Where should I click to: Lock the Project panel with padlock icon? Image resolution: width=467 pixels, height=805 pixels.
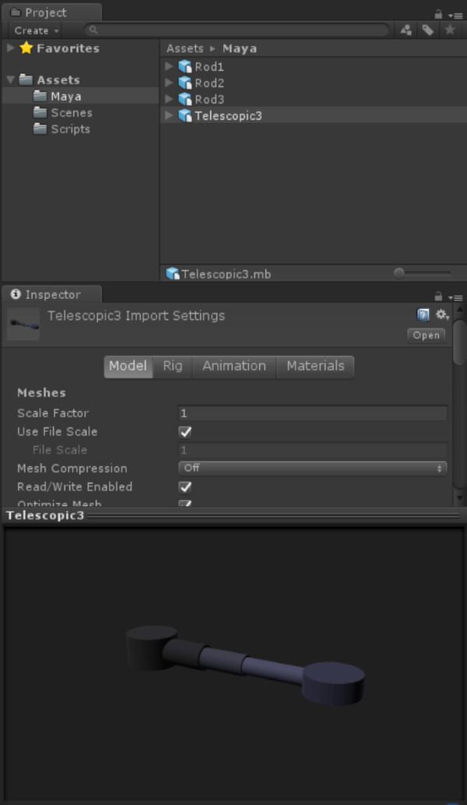coord(439,14)
